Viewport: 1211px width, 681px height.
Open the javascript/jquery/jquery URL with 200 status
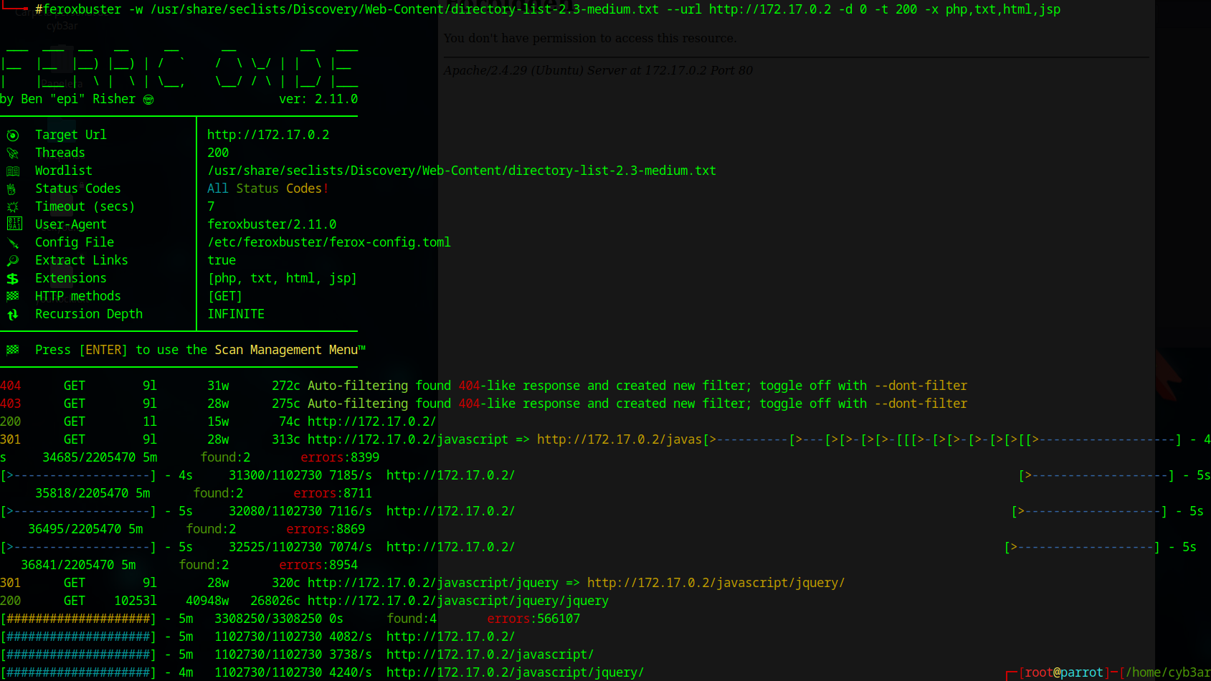[x=457, y=601]
